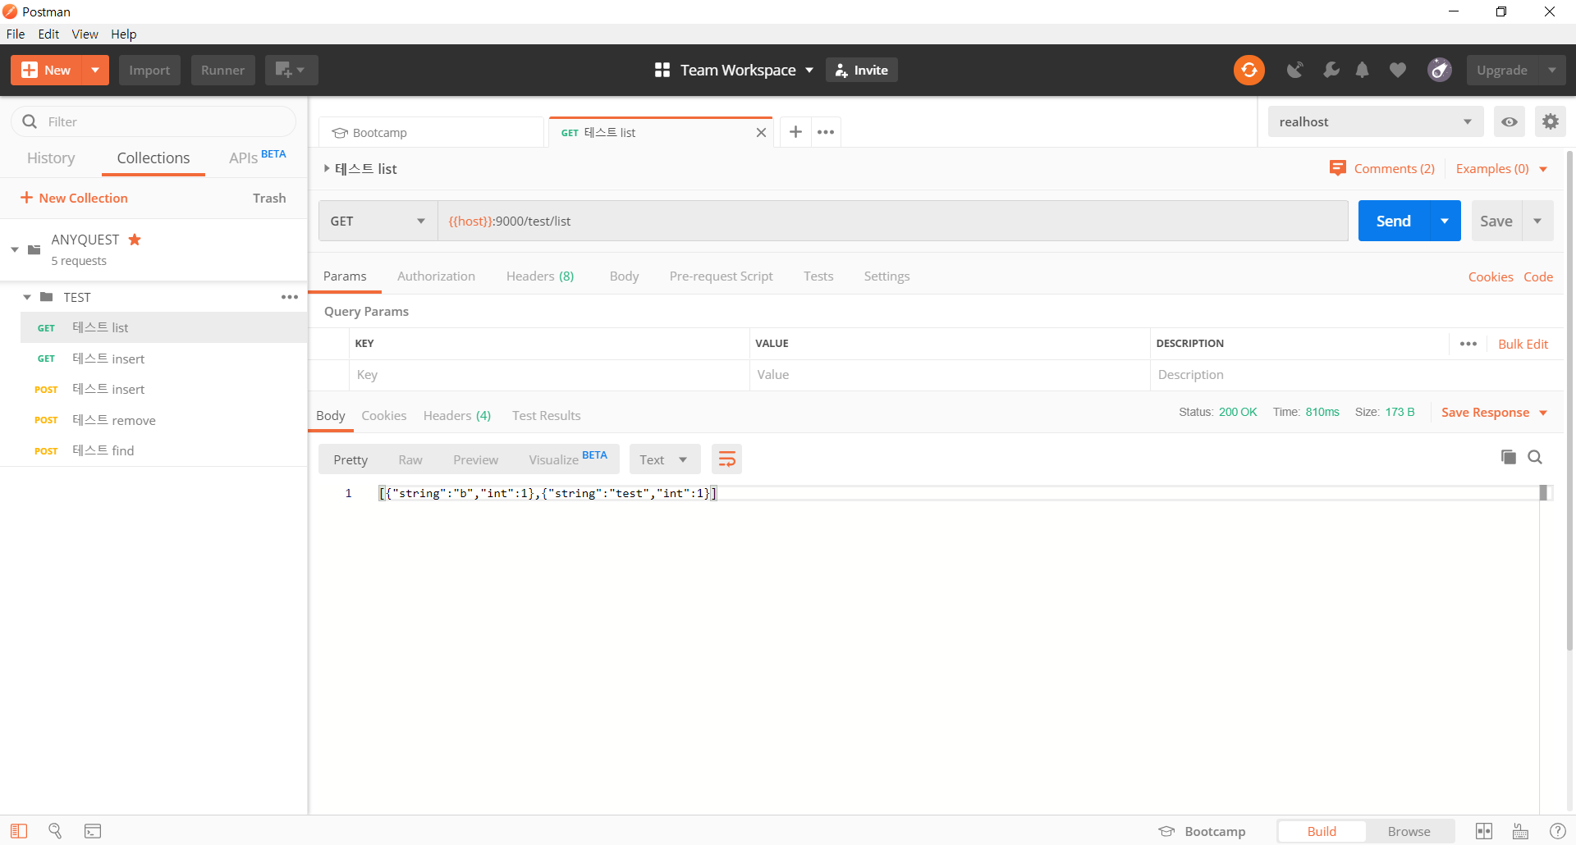Copy response body to clipboard
1576x845 pixels.
[1508, 457]
